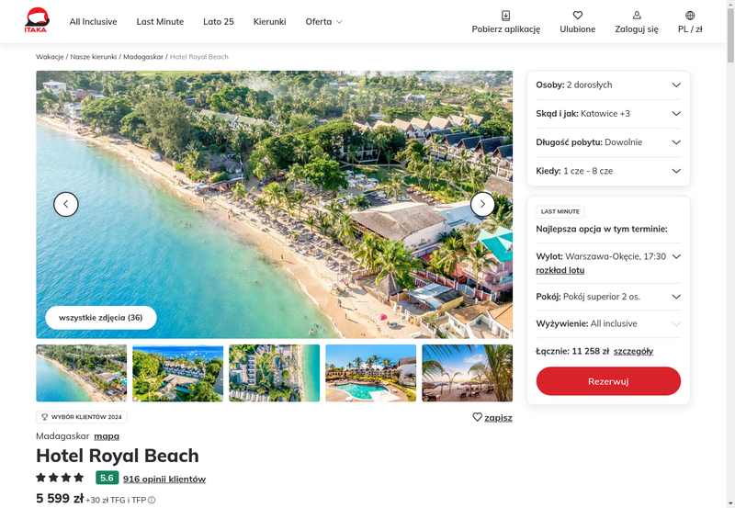Open the rozkład lotu link
Image resolution: width=735 pixels, height=508 pixels.
pos(560,270)
